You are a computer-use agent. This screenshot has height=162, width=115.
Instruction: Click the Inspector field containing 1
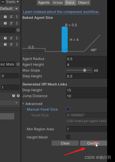(10, 87)
